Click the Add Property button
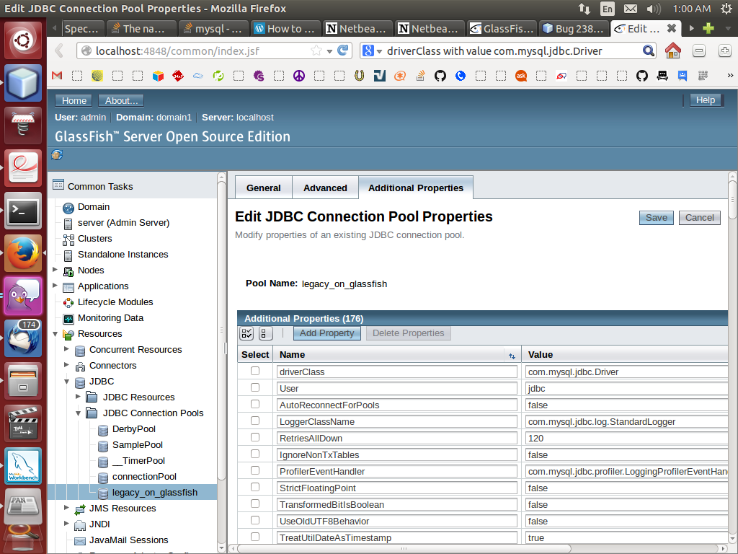Viewport: 738px width, 554px height. [x=326, y=333]
